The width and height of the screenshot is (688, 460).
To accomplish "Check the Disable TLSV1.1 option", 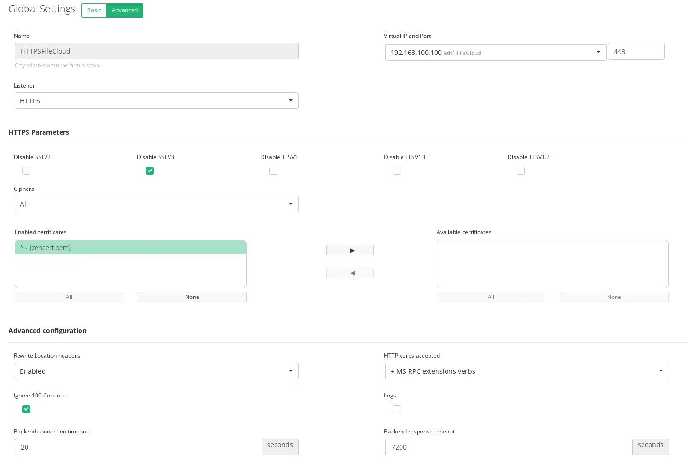I will (x=397, y=171).
